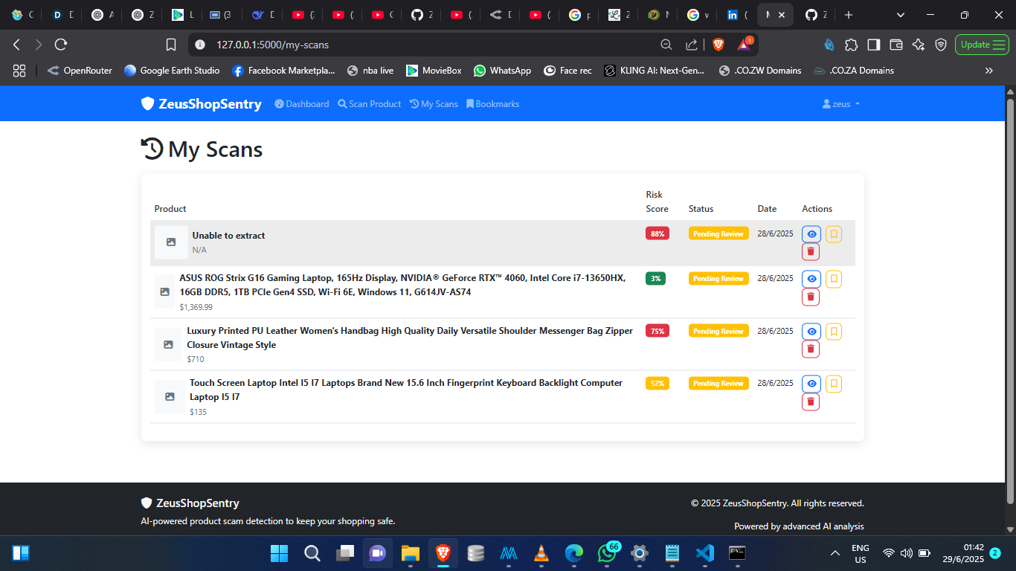
Task: Open Windows Start menu
Action: (x=279, y=553)
